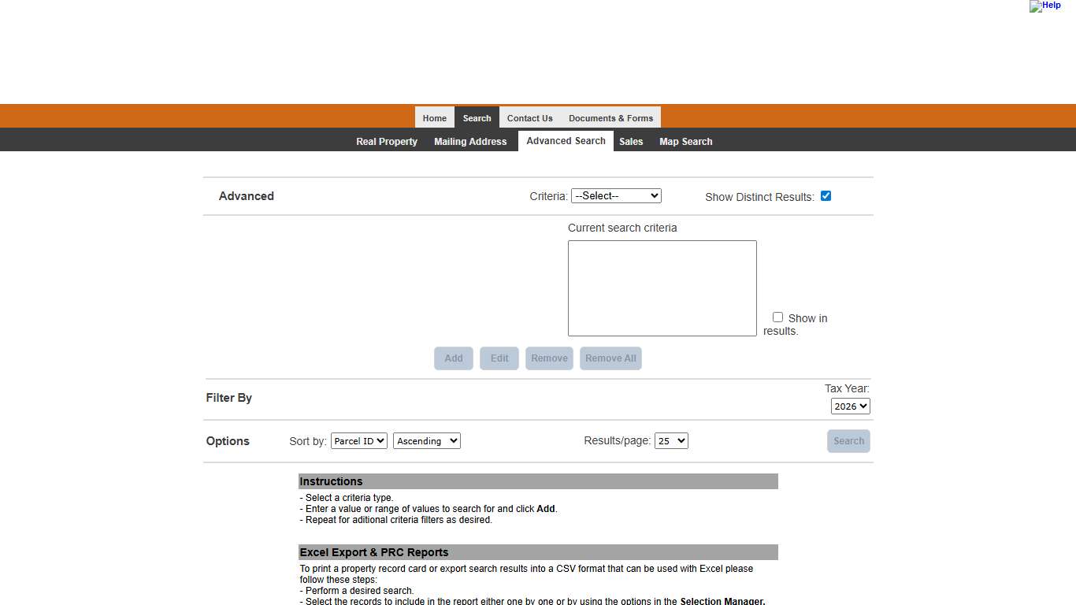This screenshot has width=1076, height=605.
Task: Click the Remove All button
Action: 610,358
